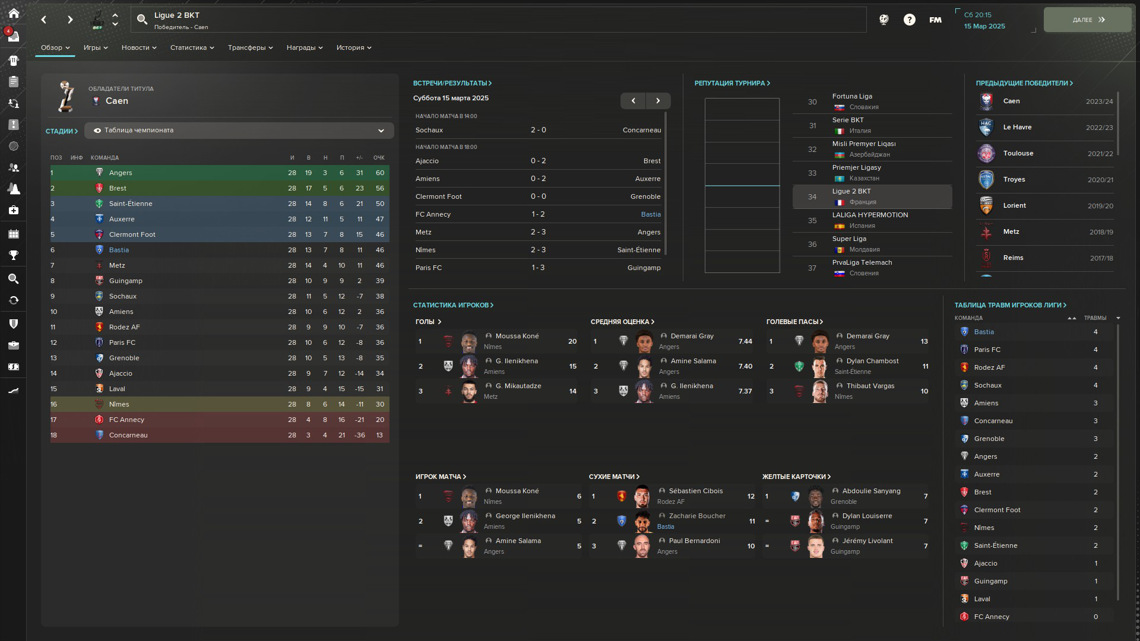Open the Medical Centre kit icon
This screenshot has height=641, width=1140.
point(14,210)
